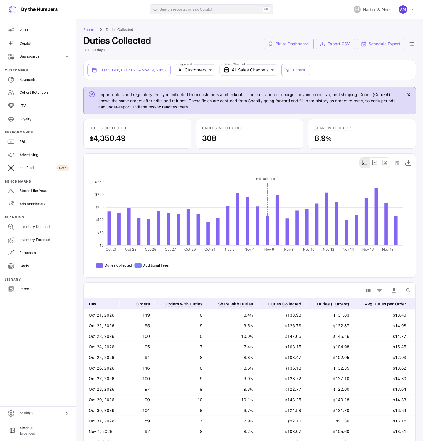The width and height of the screenshot is (423, 441).
Task: Click the help icon in info banner
Action: coord(92,94)
